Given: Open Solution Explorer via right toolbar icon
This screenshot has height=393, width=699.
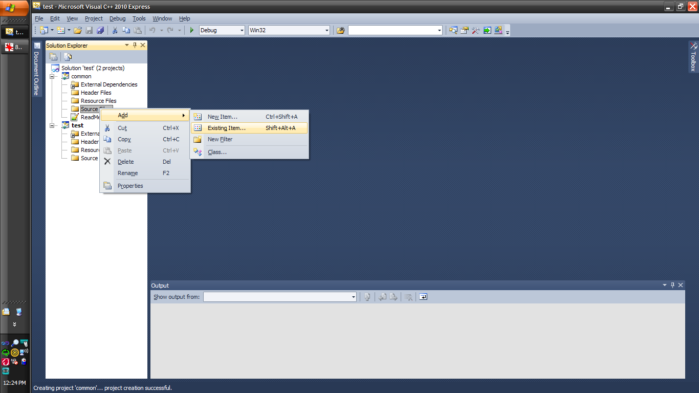Looking at the screenshot, I should coord(453,30).
